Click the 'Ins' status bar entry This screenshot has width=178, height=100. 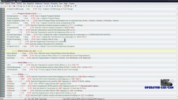point(26,99)
